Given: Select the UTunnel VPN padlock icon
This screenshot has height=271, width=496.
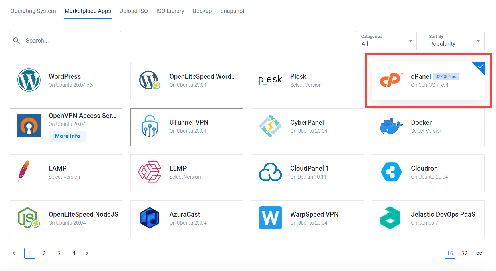Looking at the screenshot, I should [x=150, y=126].
